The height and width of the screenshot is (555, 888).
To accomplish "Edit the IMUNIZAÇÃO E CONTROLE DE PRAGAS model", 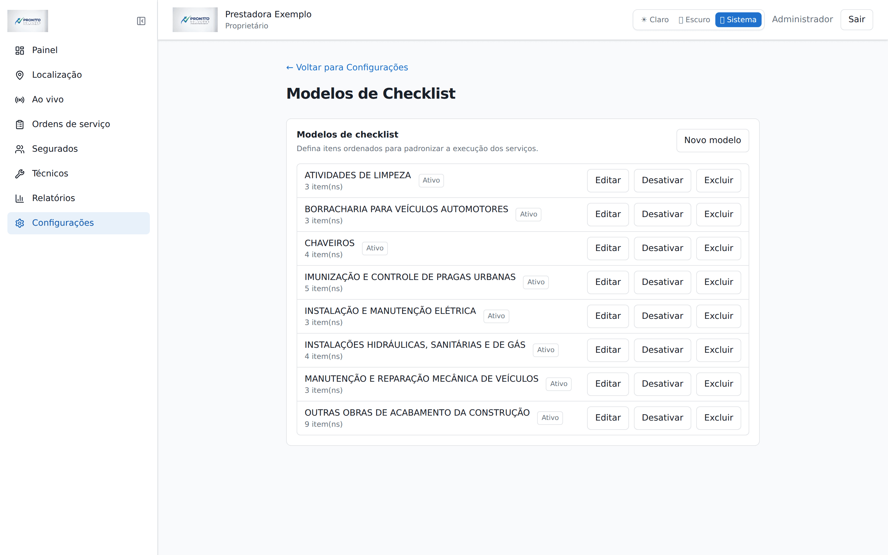I will [x=608, y=282].
